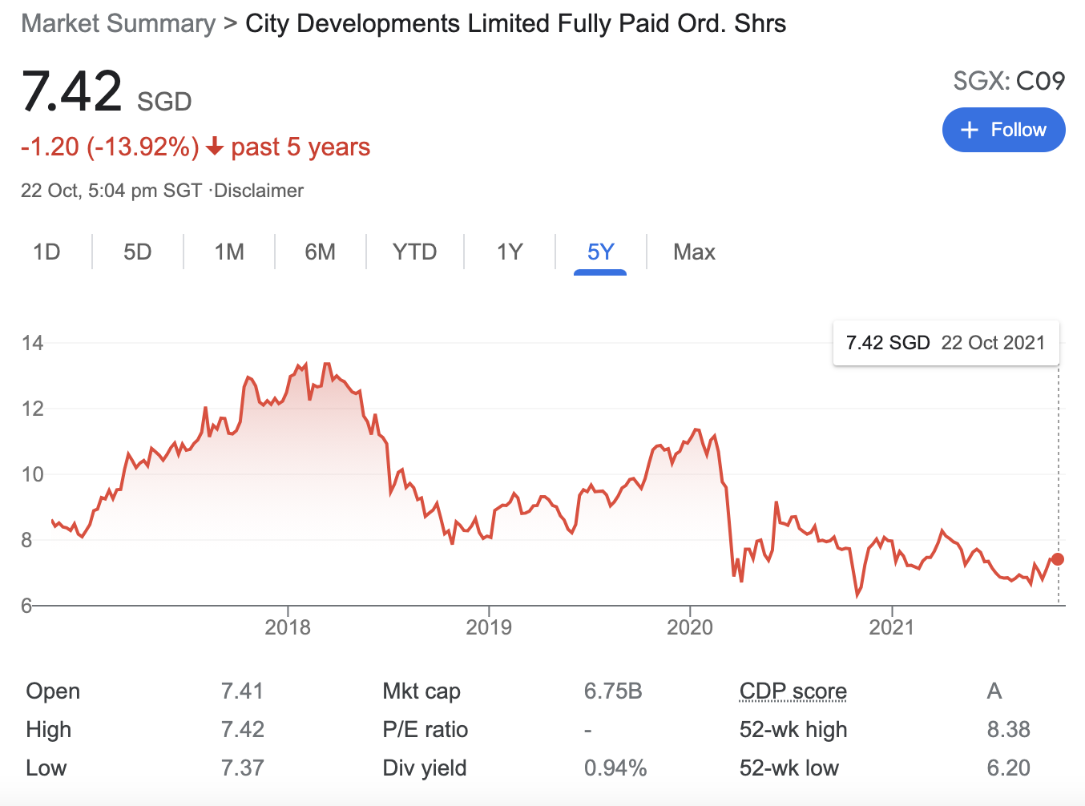The width and height of the screenshot is (1085, 806).
Task: Open the Disclaimer link
Action: 259,191
